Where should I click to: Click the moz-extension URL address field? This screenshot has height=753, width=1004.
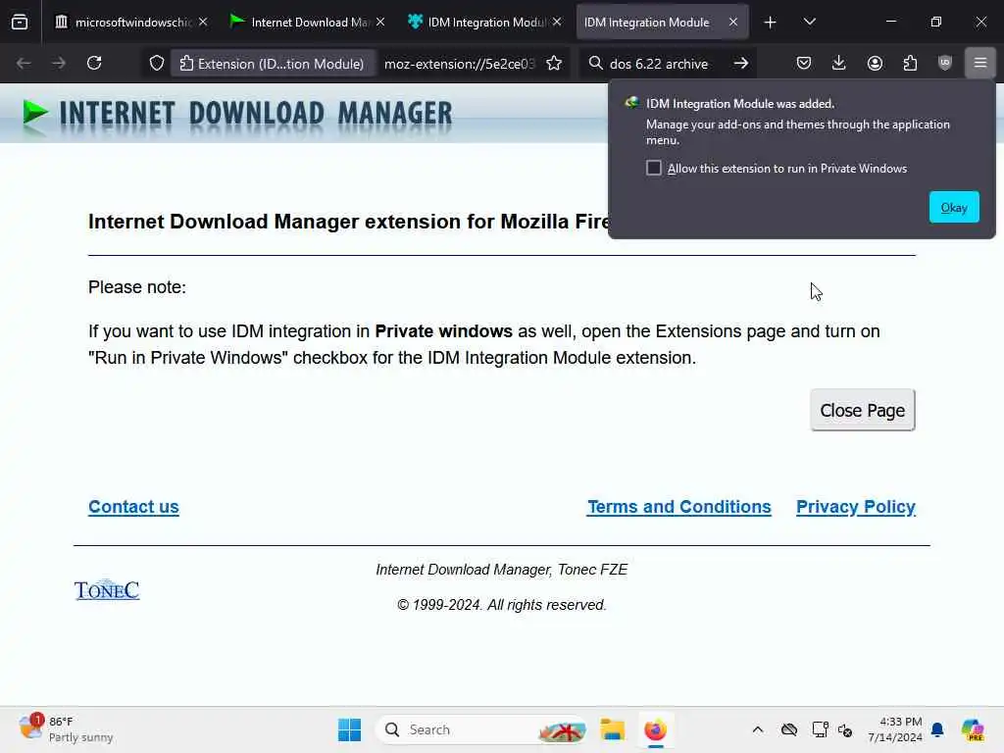[459, 64]
